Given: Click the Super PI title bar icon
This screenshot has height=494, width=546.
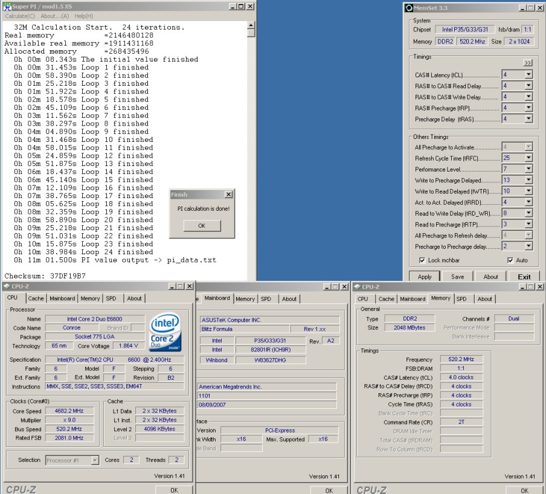Looking at the screenshot, I should point(7,6).
